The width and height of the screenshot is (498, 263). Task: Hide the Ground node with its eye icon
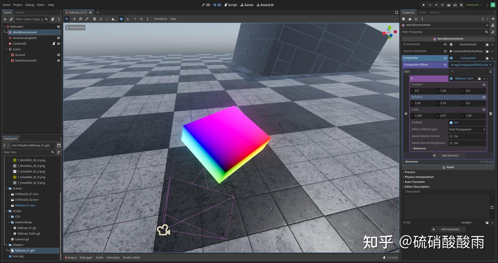tap(58, 55)
